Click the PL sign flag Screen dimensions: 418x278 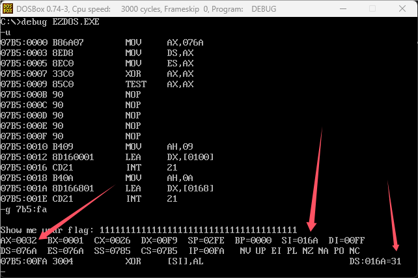pos(292,251)
